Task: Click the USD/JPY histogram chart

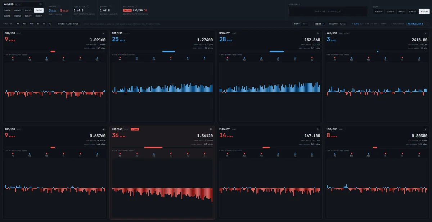Action: (270, 92)
